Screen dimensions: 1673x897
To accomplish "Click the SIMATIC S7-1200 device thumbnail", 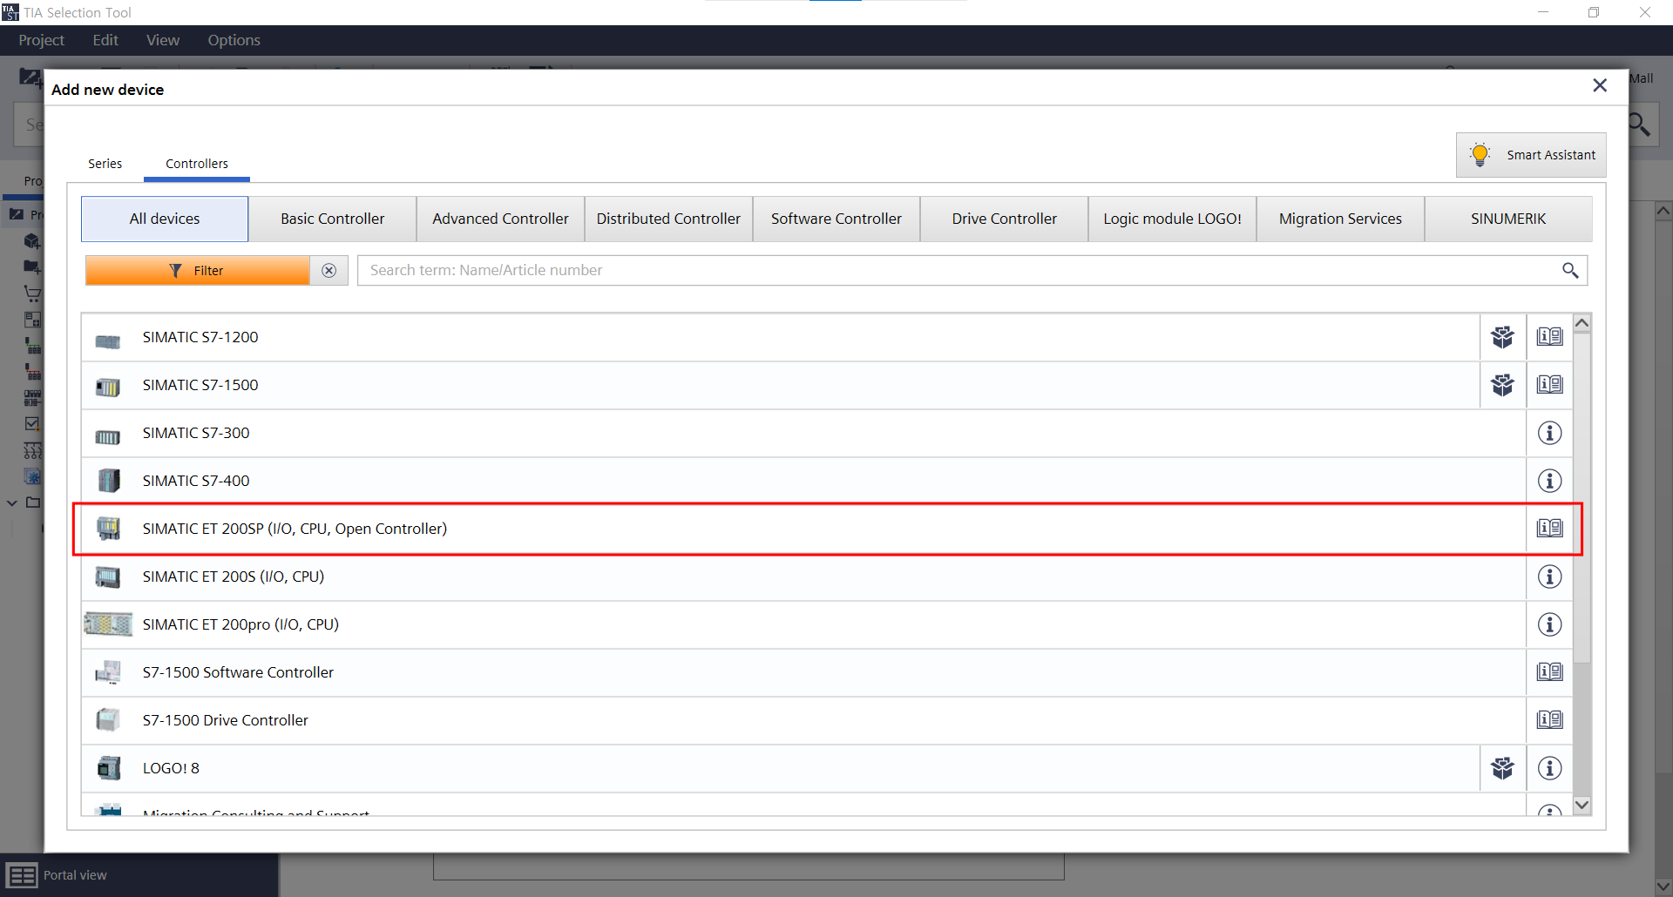I will (x=108, y=341).
